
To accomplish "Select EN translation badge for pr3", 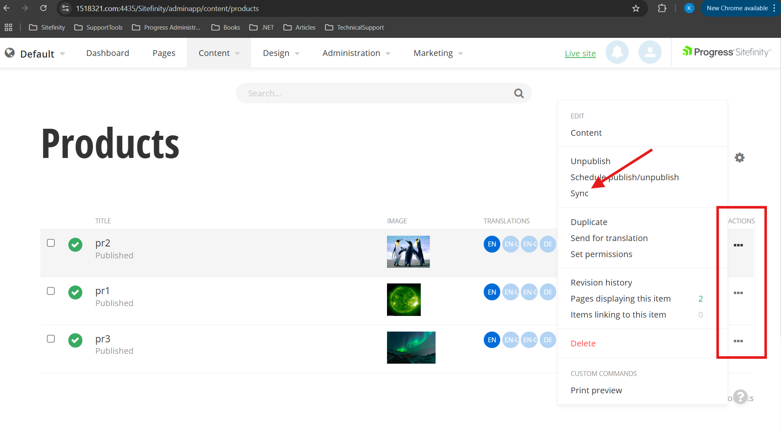I will click(492, 340).
